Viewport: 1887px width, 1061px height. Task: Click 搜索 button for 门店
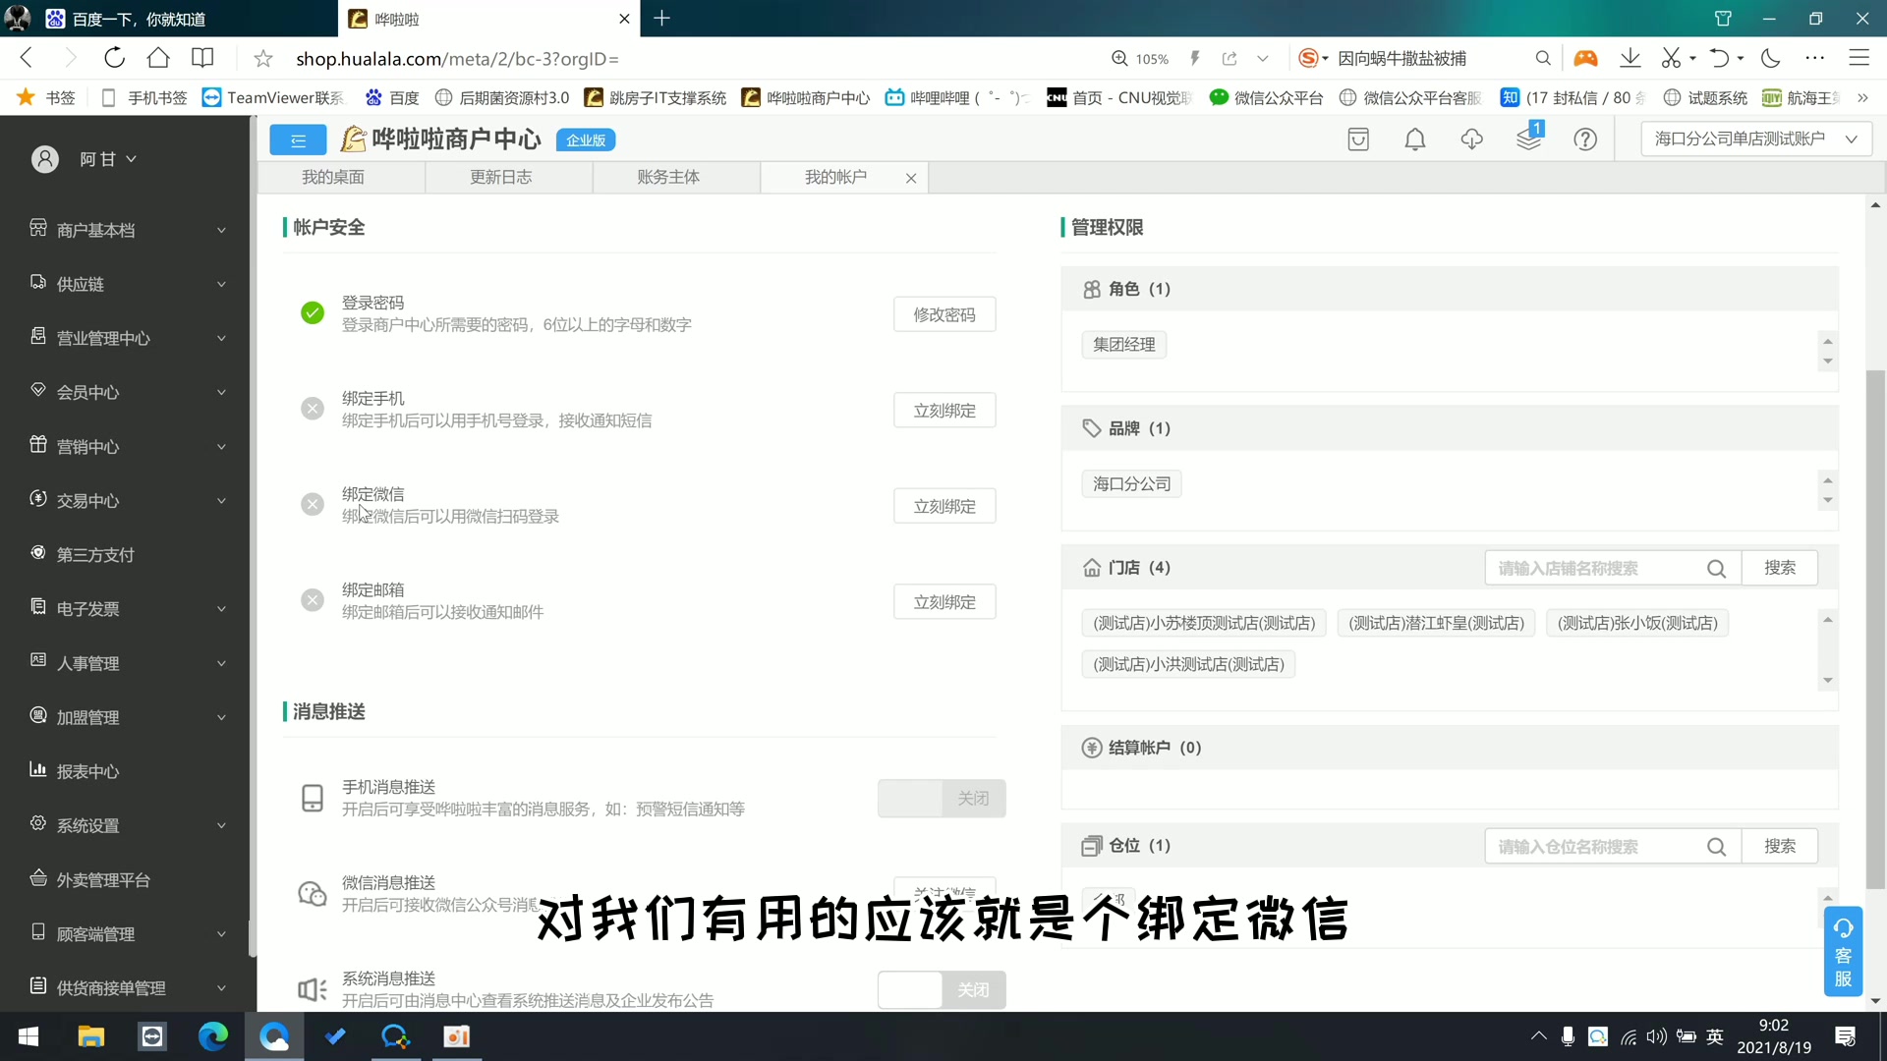click(1780, 568)
